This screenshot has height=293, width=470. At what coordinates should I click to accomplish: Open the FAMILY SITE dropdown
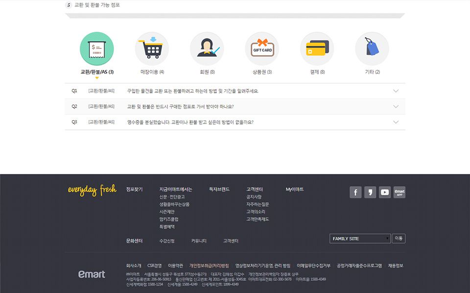point(360,239)
